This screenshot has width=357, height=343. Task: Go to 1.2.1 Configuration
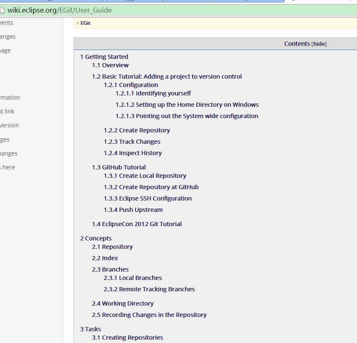(131, 85)
